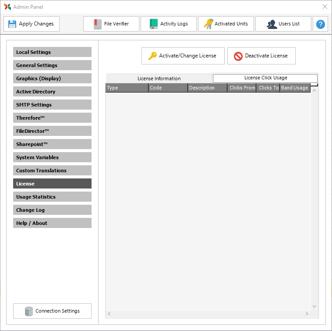The height and width of the screenshot is (331, 332).
Task: Open Activity Logs book icon
Action: point(154,24)
